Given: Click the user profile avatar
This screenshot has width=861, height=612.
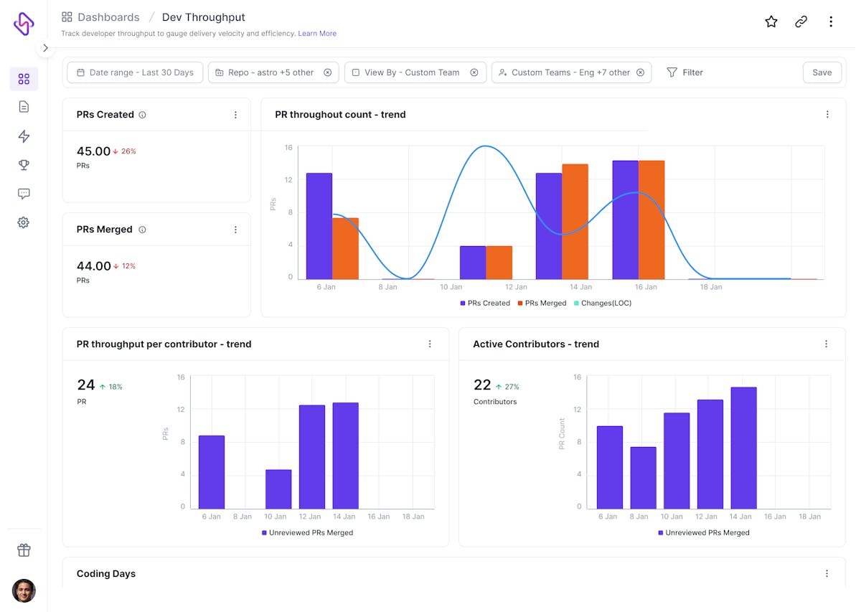Looking at the screenshot, I should click(24, 590).
